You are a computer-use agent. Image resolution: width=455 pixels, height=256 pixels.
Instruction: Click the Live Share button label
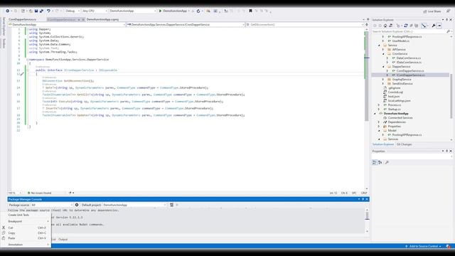[434, 11]
